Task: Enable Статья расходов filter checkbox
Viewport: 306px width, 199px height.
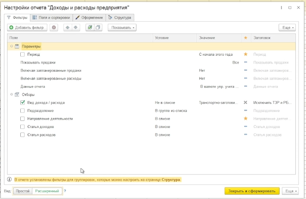Action: coord(22,135)
